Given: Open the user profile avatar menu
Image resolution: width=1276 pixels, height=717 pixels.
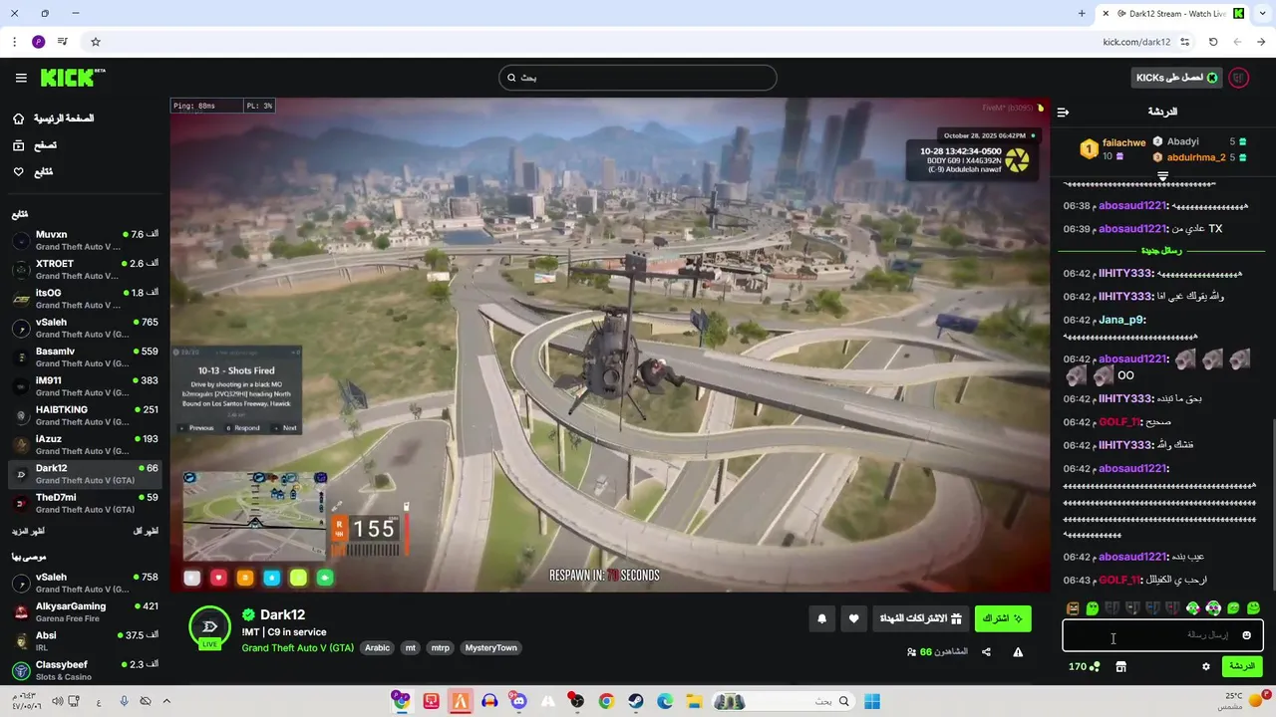Looking at the screenshot, I should [x=1239, y=78].
